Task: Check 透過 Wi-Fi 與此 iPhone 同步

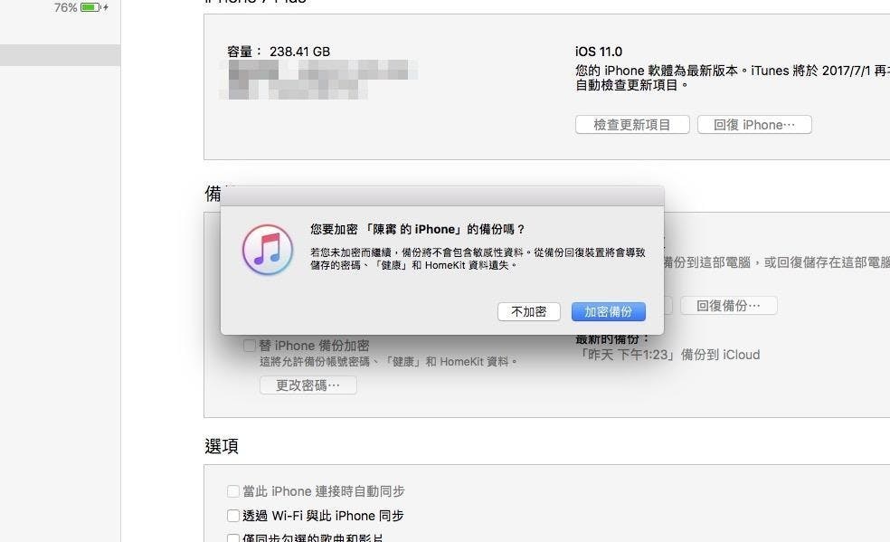Action: click(x=232, y=516)
